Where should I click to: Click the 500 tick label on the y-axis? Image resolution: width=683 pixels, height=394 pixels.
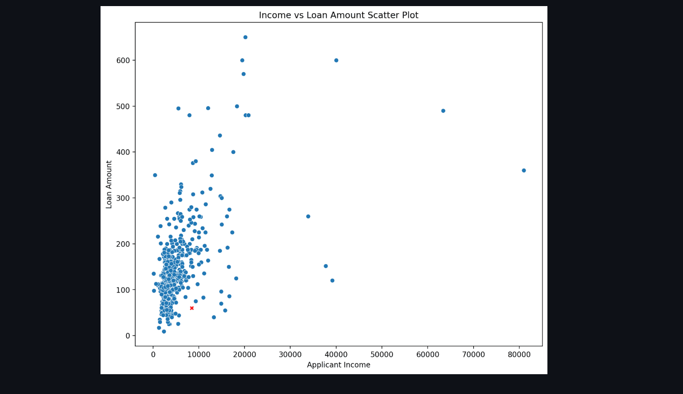123,107
